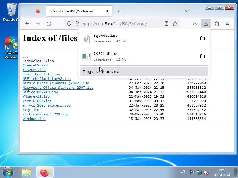Bookmark this page with the star icon
Viewport: 238px width, 178px height.
pos(175,23)
